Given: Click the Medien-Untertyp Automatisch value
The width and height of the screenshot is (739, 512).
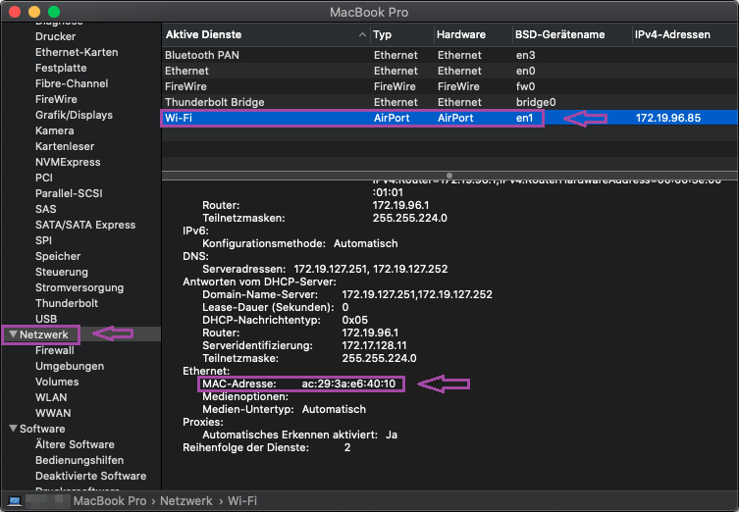Looking at the screenshot, I should point(334,409).
